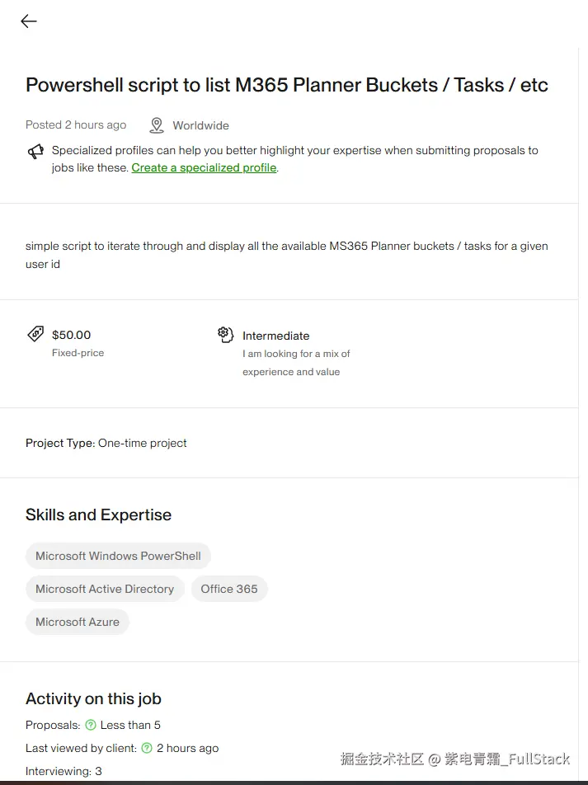Select the Microsoft Azure skill tag
Screen dimensions: 588x785
(78, 622)
